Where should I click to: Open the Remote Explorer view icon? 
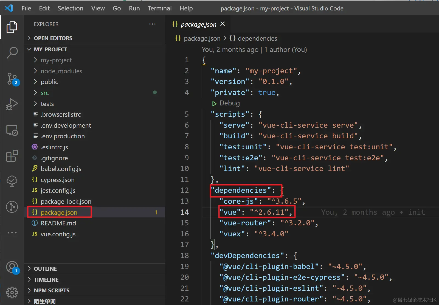coord(12,130)
